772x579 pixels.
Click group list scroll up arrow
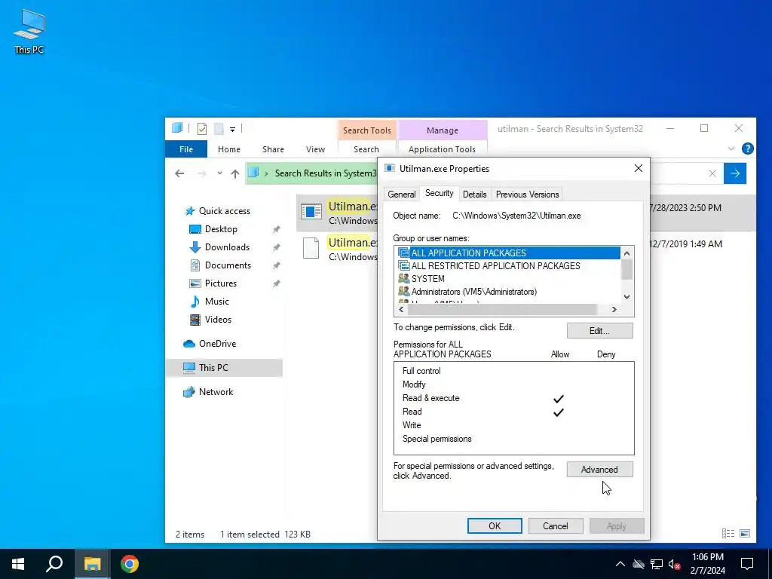click(626, 253)
